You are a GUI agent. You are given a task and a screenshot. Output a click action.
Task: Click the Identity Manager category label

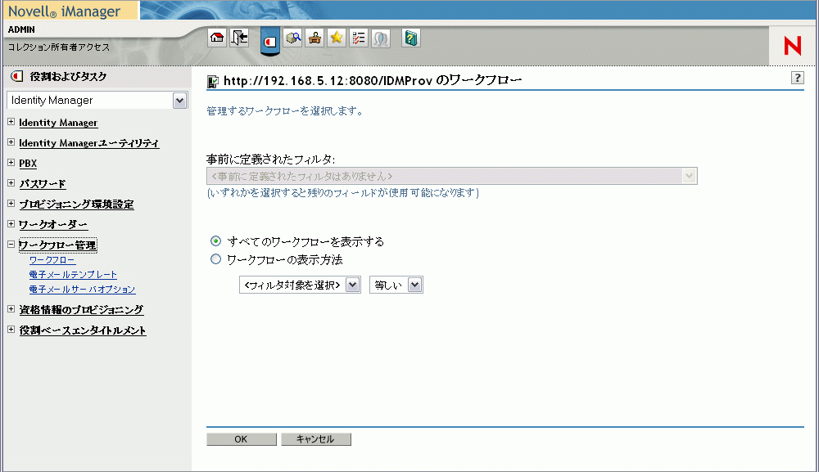[x=58, y=123]
